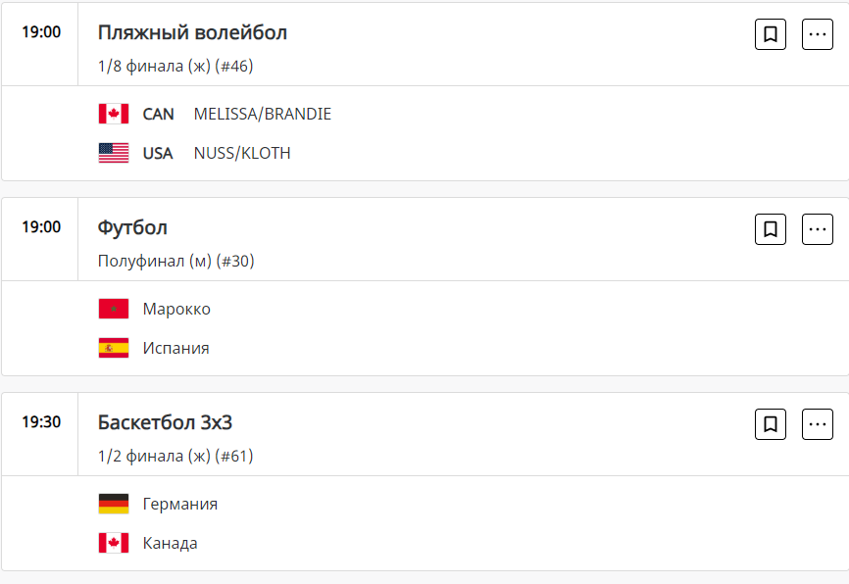
Task: Open the Футбол event title
Action: pyautogui.click(x=132, y=227)
